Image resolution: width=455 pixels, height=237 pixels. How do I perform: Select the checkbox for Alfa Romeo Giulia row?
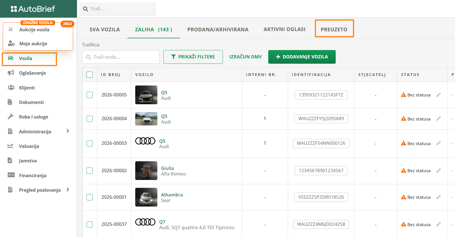pyautogui.click(x=90, y=170)
